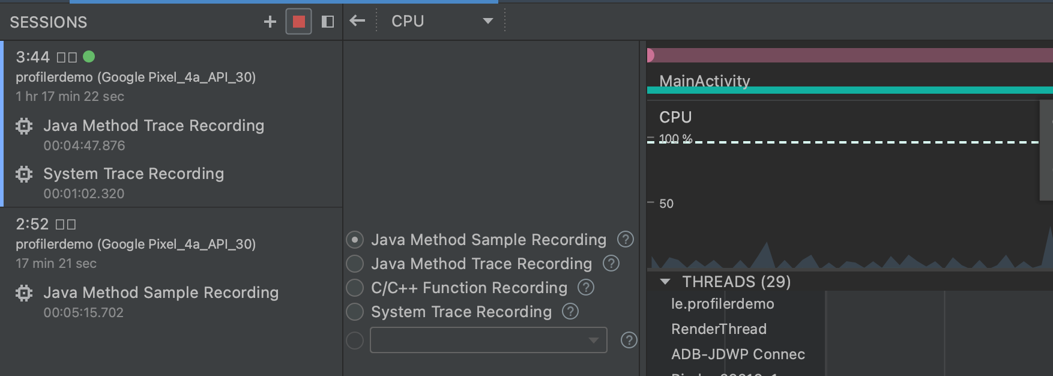Stop the current profiling session
Image resolution: width=1053 pixels, height=376 pixels.
pos(298,22)
